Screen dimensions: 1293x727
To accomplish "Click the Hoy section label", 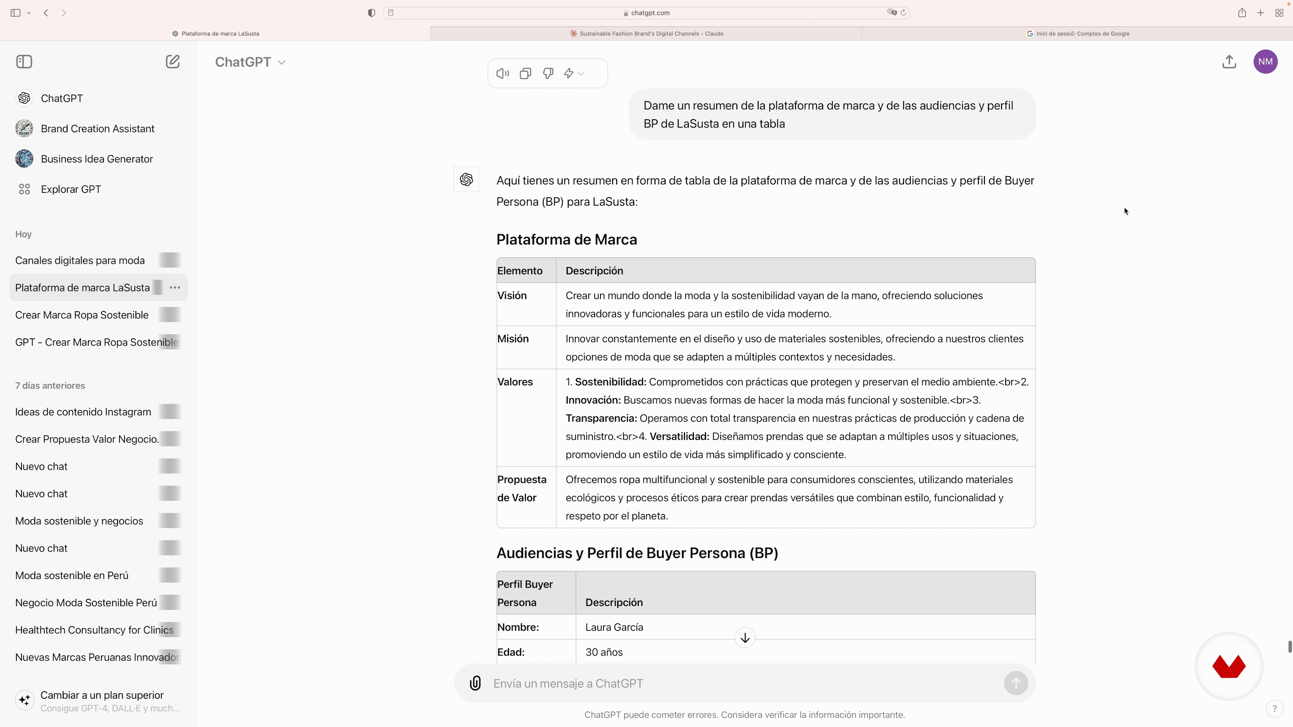I will click(x=23, y=234).
